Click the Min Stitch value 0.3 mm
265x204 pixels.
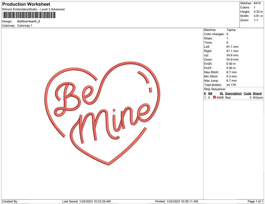pos(232,76)
